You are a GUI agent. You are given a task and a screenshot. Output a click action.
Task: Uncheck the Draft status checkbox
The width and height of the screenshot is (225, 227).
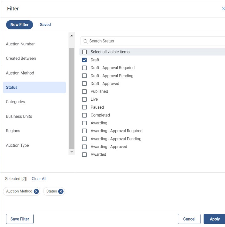click(84, 60)
